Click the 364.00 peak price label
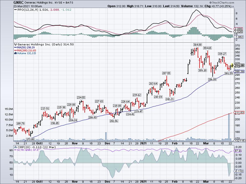 [x=197, y=45]
